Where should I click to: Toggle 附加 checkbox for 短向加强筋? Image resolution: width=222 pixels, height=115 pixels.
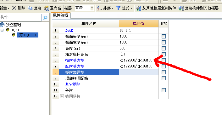164,72
